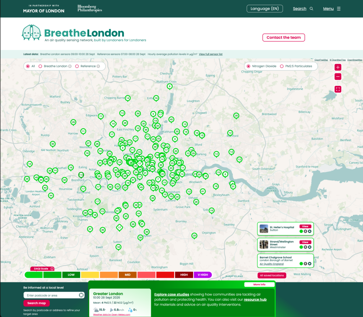This screenshot has width=363, height=317.
Task: Select sensor marker 14 at Chipping Barnet
Action: click(128, 98)
